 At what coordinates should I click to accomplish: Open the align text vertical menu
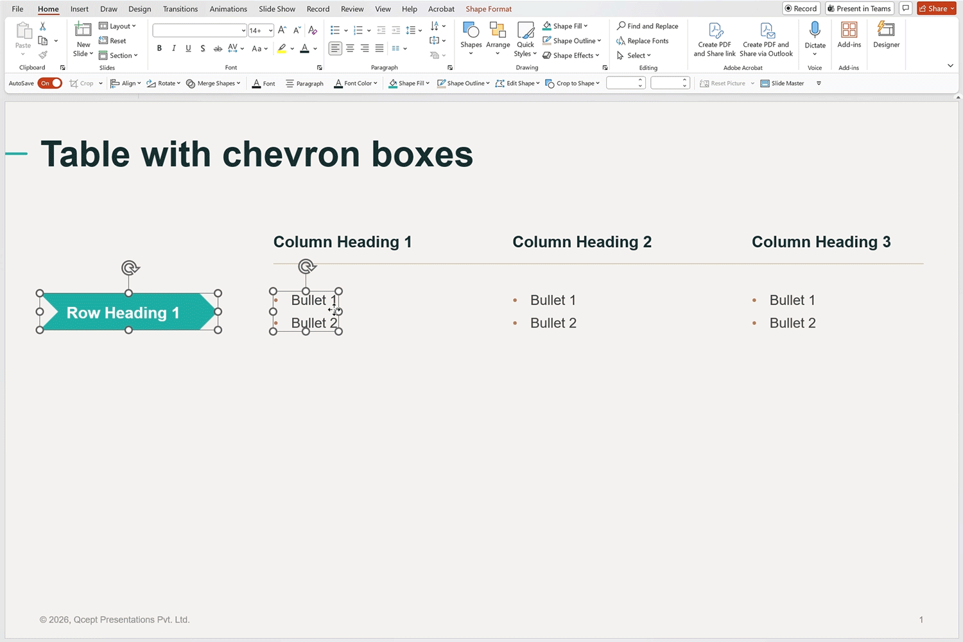coord(438,40)
